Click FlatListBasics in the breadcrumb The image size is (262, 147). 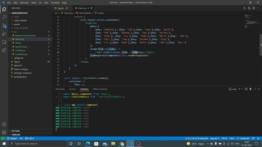(x=85, y=13)
